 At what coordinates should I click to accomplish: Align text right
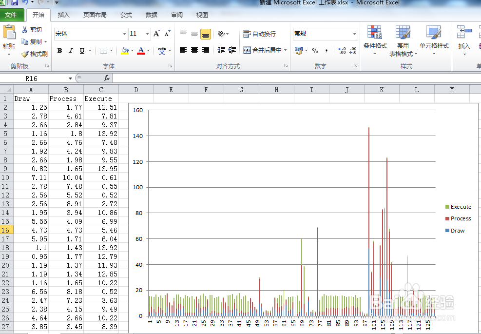tap(206, 50)
